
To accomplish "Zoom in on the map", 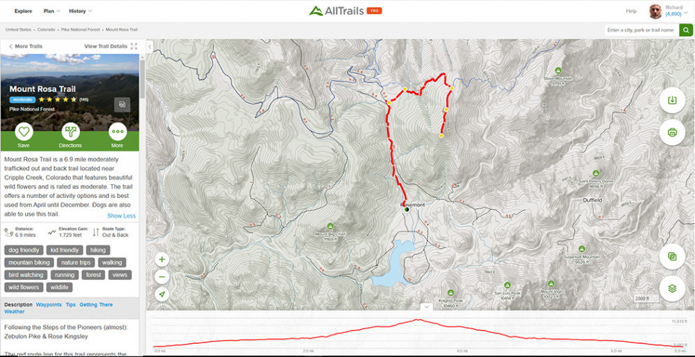I will (162, 260).
